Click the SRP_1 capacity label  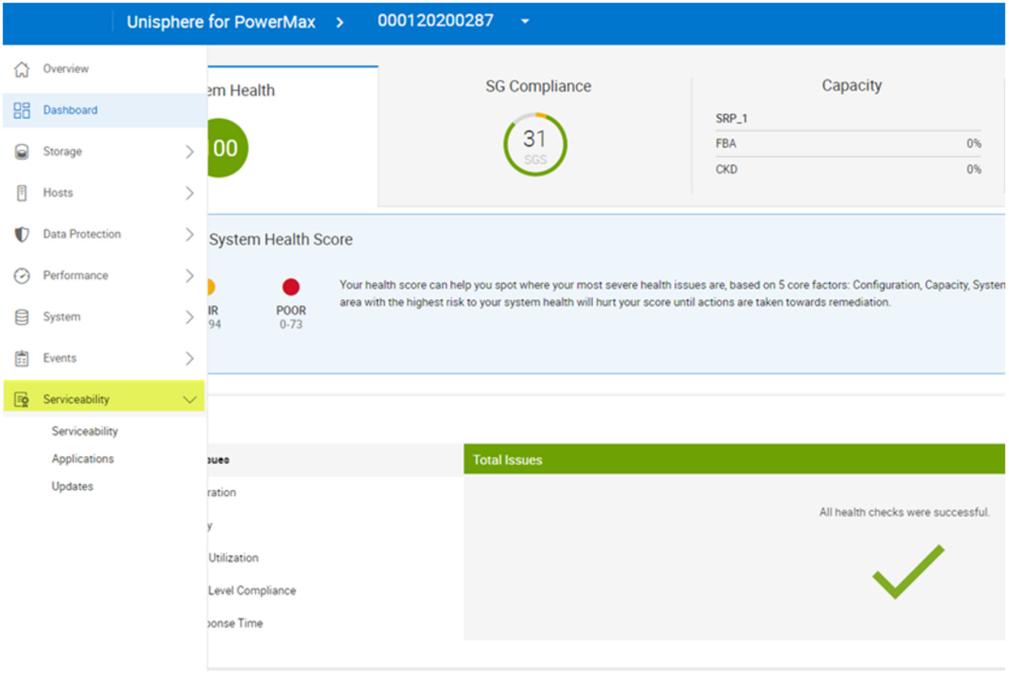click(x=731, y=118)
